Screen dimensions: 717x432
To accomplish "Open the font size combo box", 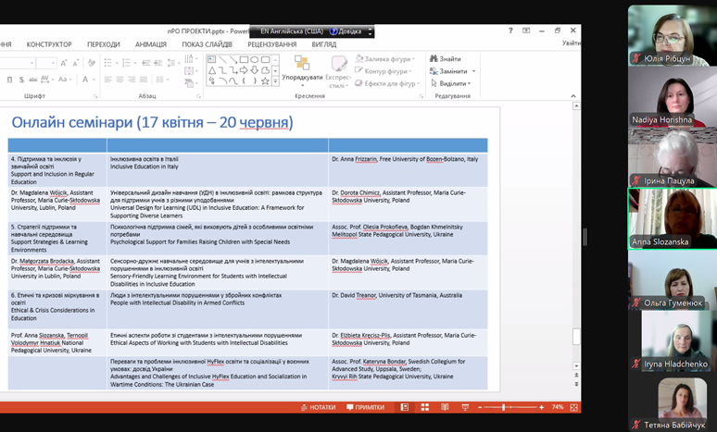I will 46,63.
